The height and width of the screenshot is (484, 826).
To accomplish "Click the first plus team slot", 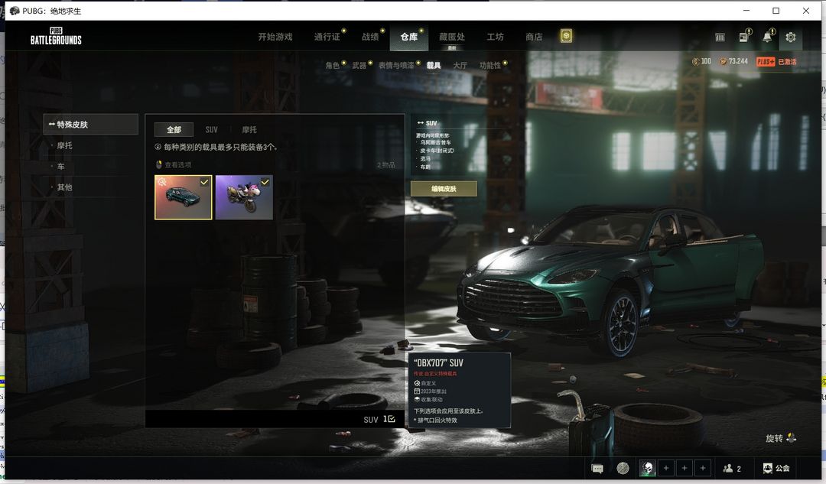I will pos(666,468).
